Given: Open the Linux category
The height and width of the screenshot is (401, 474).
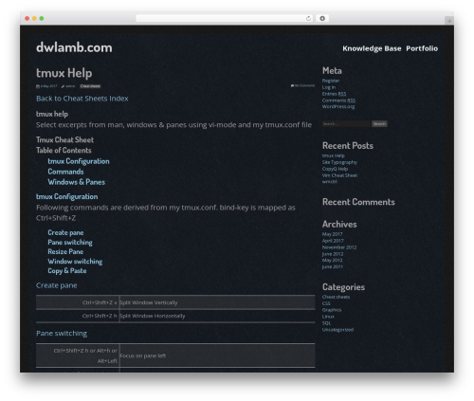Looking at the screenshot, I should (x=328, y=317).
